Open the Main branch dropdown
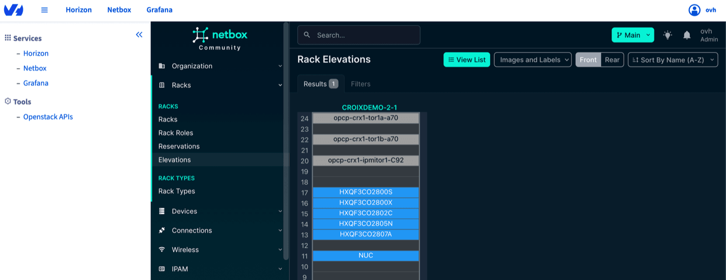The image size is (726, 280). (x=633, y=35)
